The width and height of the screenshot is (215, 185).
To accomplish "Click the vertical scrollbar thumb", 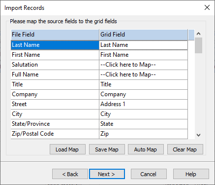I will (198, 45).
